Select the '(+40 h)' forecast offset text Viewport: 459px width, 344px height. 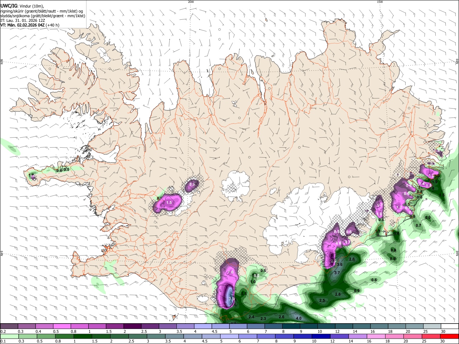click(x=53, y=25)
